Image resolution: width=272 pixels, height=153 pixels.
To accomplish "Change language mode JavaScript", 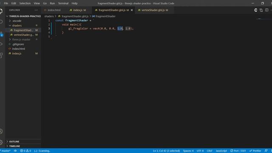I will (221, 151).
